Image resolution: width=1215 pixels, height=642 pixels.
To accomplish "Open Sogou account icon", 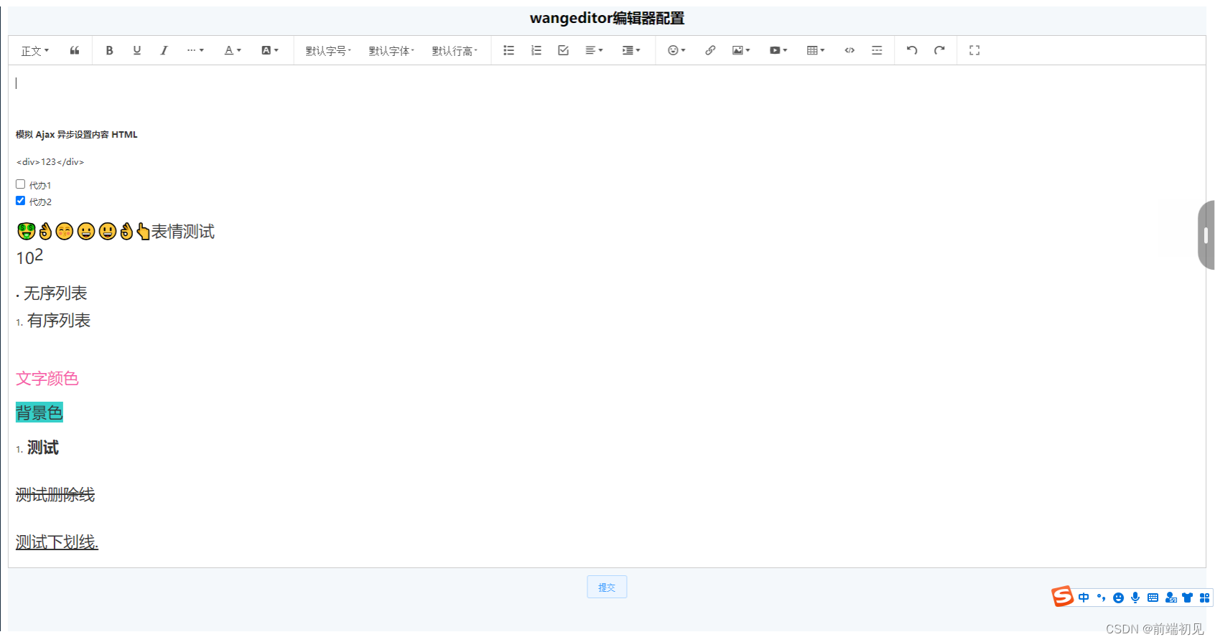I will pyautogui.click(x=1170, y=598).
